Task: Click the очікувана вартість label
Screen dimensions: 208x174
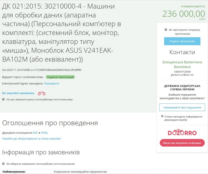Action: pos(193,7)
